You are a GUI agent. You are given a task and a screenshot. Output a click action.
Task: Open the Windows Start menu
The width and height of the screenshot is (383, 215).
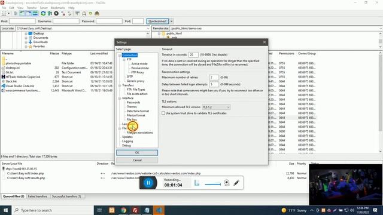(5, 210)
